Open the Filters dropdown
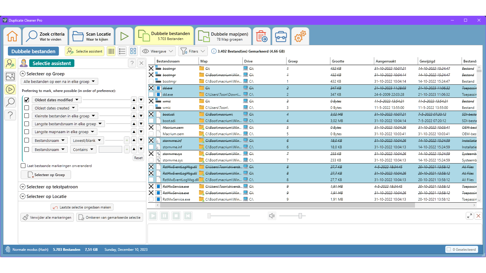This screenshot has width=486, height=273. click(x=193, y=51)
